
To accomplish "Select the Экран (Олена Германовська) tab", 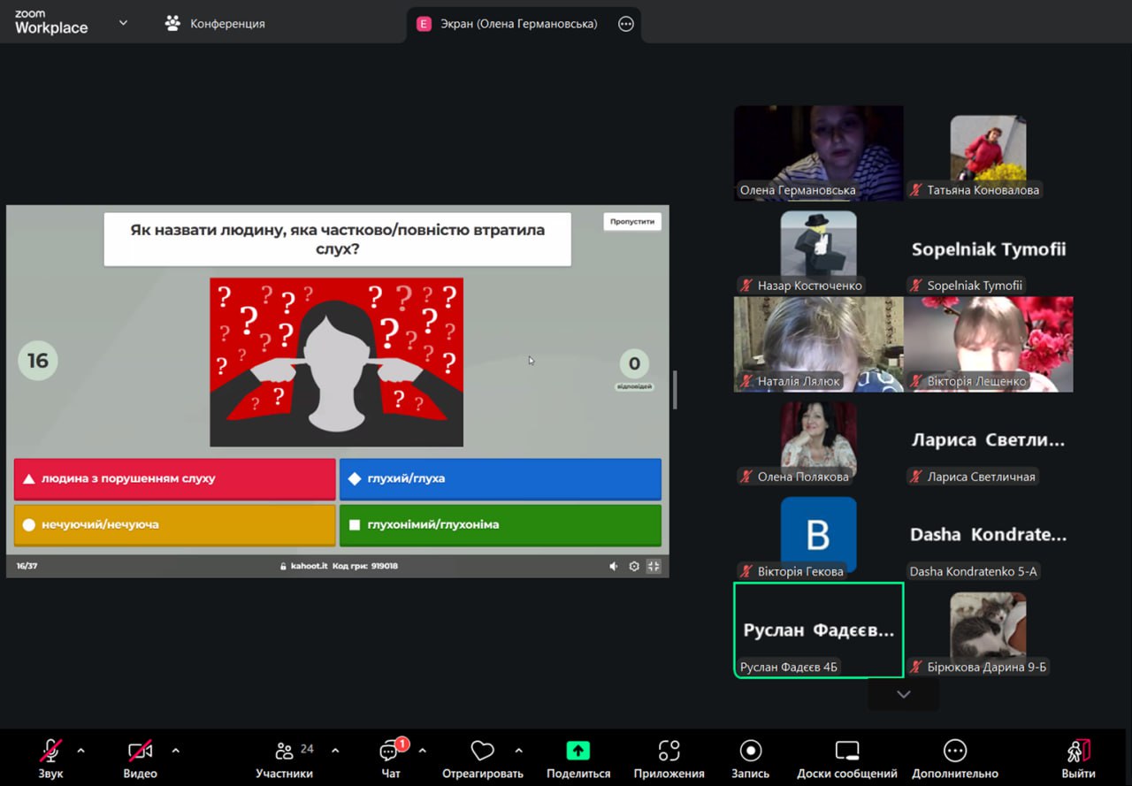I will point(518,24).
